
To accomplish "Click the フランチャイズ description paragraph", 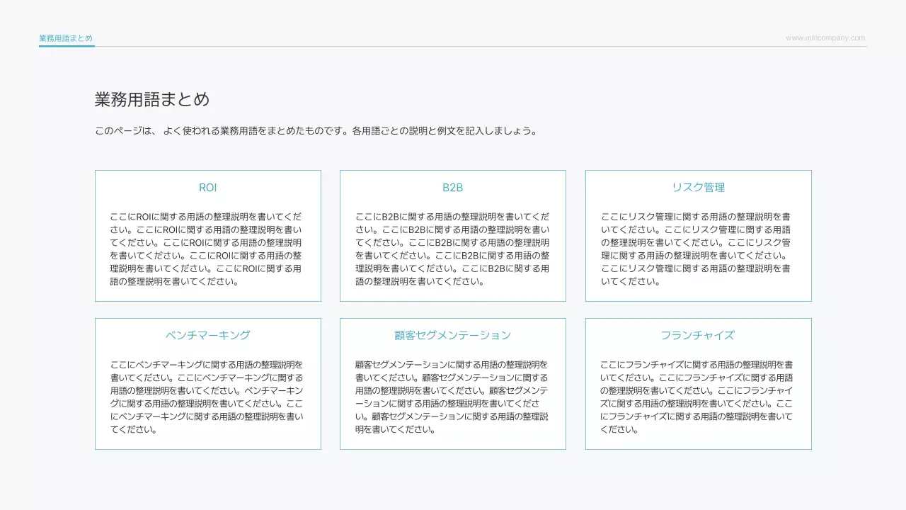I will (x=696, y=397).
